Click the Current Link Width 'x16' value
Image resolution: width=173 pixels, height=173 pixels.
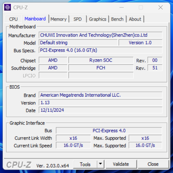coord(73,138)
